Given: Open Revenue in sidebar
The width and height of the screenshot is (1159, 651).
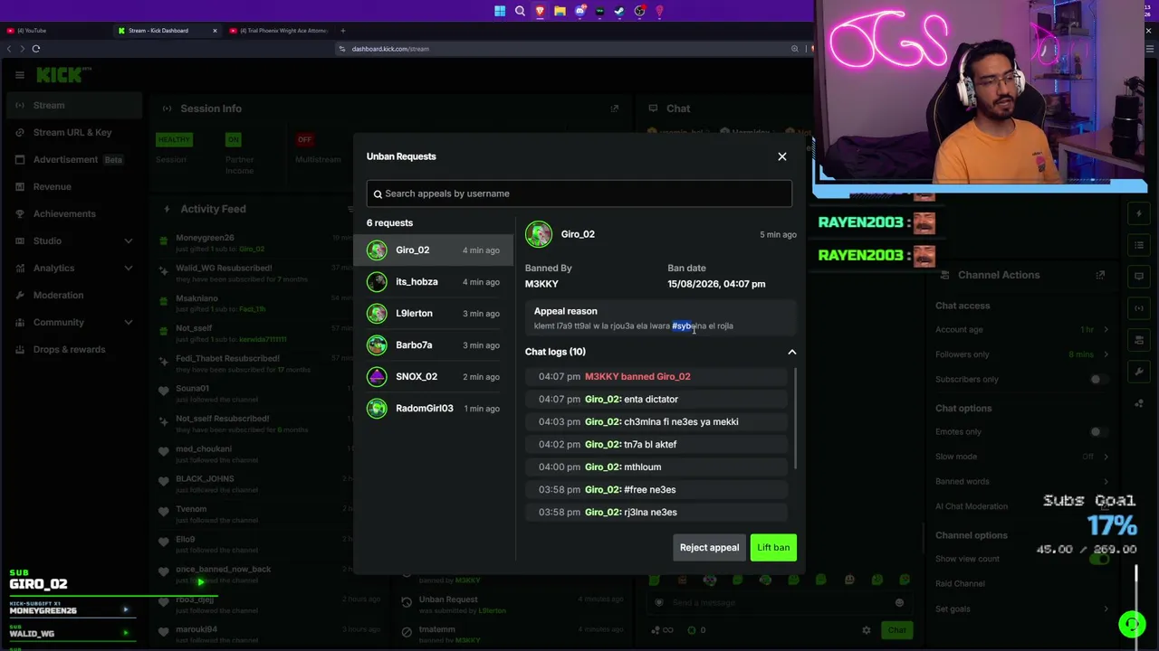Looking at the screenshot, I should pyautogui.click(x=72, y=186).
